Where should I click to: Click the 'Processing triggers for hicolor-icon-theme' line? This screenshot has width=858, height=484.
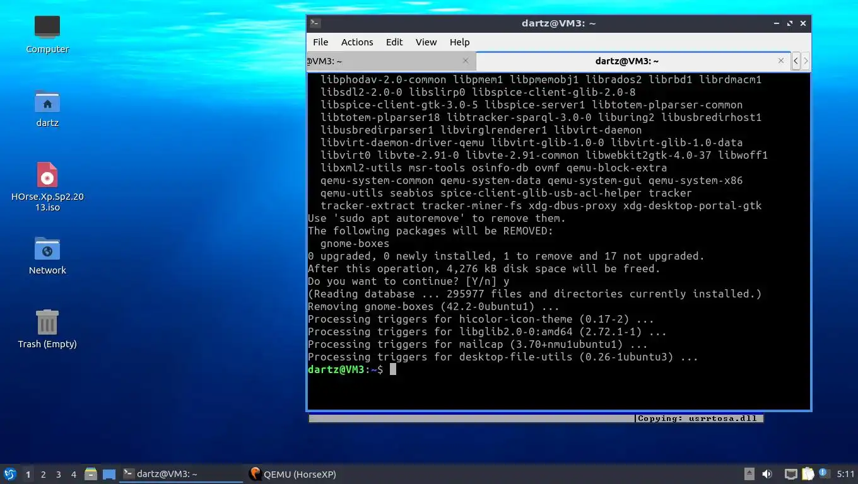point(481,319)
